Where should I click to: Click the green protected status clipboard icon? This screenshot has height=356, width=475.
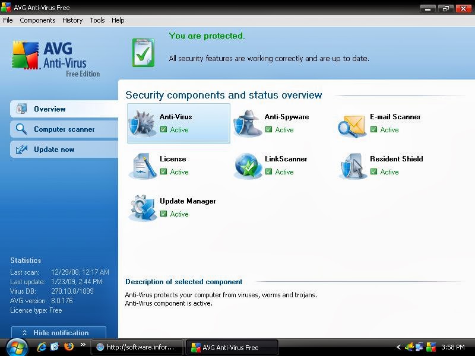(x=143, y=53)
